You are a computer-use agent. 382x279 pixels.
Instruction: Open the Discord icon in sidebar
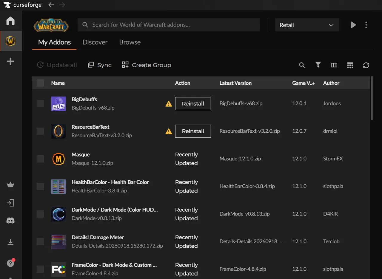point(10,221)
